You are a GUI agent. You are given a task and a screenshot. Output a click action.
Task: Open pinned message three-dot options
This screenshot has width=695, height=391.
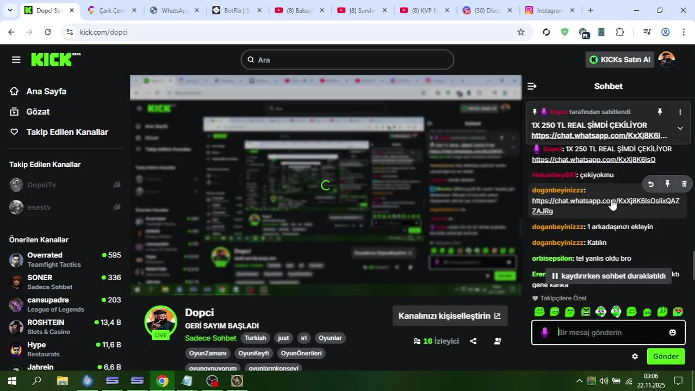click(680, 112)
